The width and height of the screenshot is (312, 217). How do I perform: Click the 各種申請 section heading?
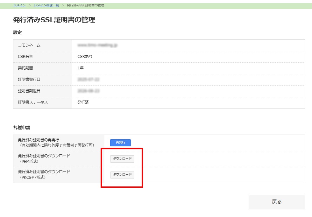tap(22, 128)
